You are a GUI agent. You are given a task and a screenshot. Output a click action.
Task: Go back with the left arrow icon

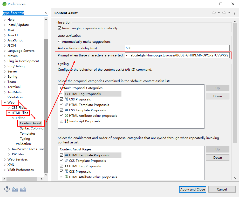point(214,13)
